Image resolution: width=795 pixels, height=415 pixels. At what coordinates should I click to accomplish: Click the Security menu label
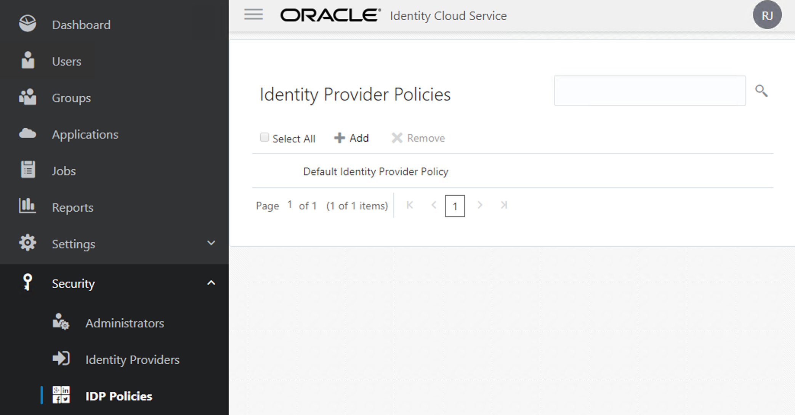click(74, 284)
